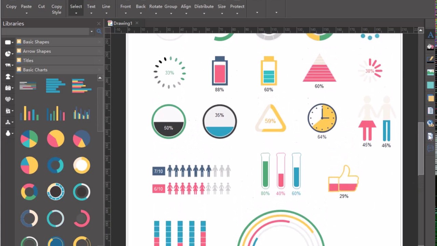Open the teal square panel icon
Image resolution: width=437 pixels, height=246 pixels.
[x=431, y=85]
